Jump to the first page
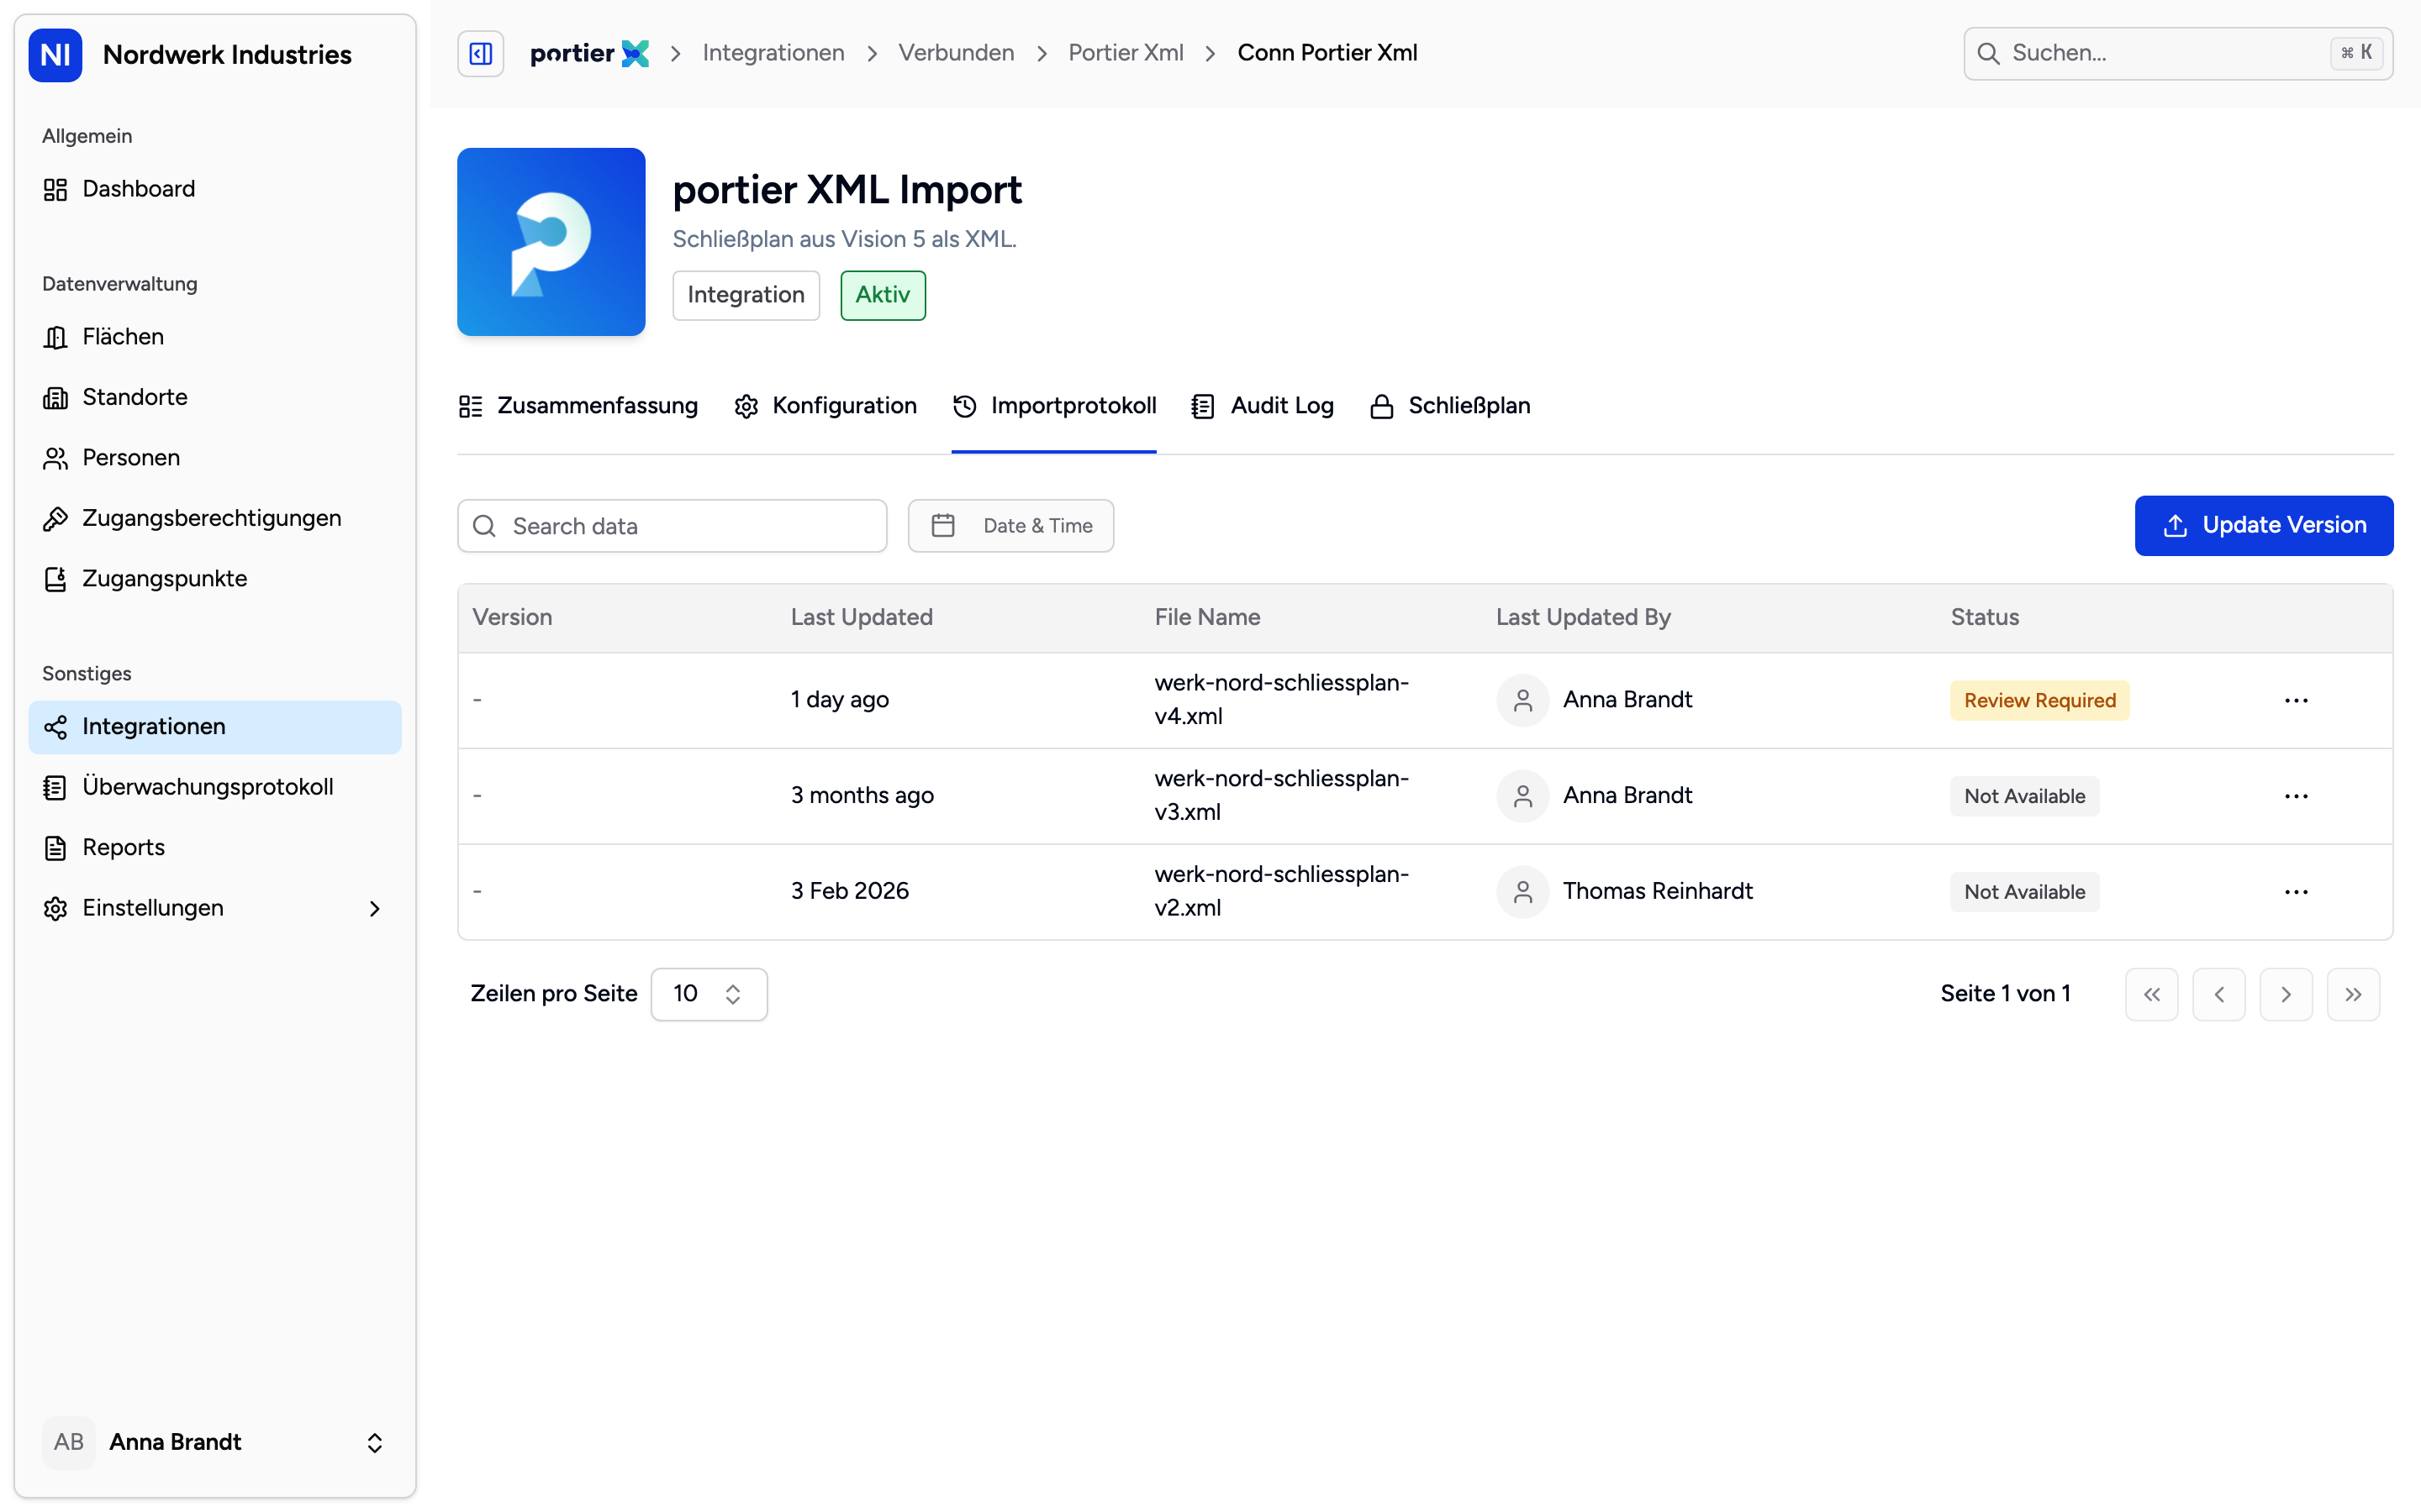The width and height of the screenshot is (2421, 1512). click(2152, 994)
